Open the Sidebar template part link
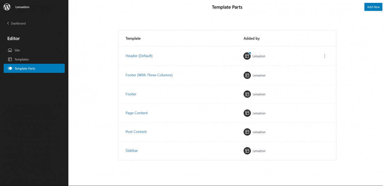The image size is (383, 186). (x=131, y=151)
